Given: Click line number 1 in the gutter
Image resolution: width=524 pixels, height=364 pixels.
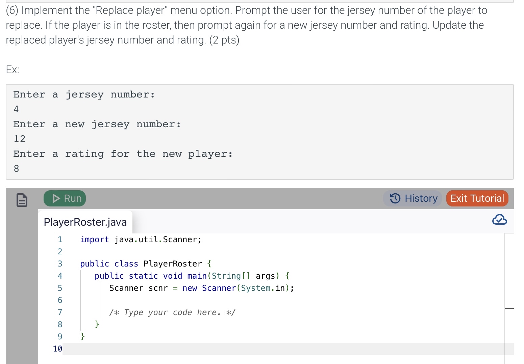Looking at the screenshot, I should pos(60,239).
